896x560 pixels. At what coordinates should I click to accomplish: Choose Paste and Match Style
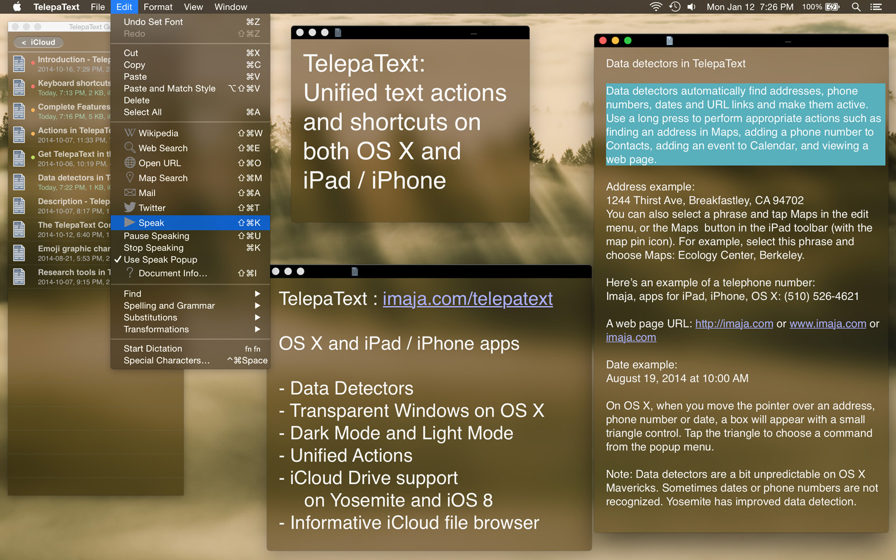click(190, 88)
